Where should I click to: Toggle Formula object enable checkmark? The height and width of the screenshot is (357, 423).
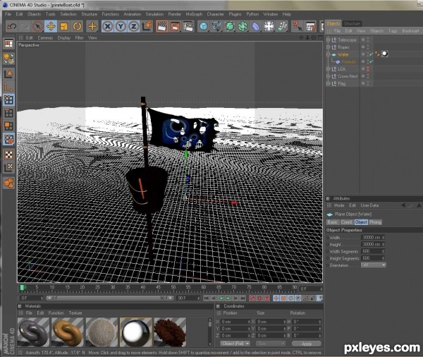[372, 61]
